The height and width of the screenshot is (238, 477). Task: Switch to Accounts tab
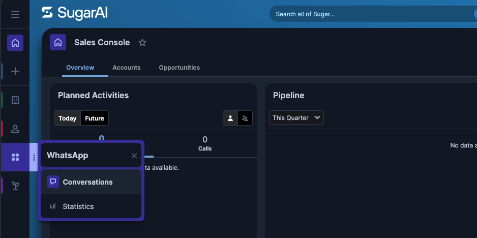[127, 68]
